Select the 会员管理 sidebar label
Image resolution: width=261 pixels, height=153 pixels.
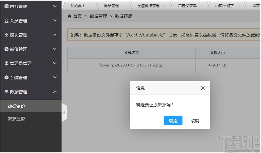[x=19, y=21]
